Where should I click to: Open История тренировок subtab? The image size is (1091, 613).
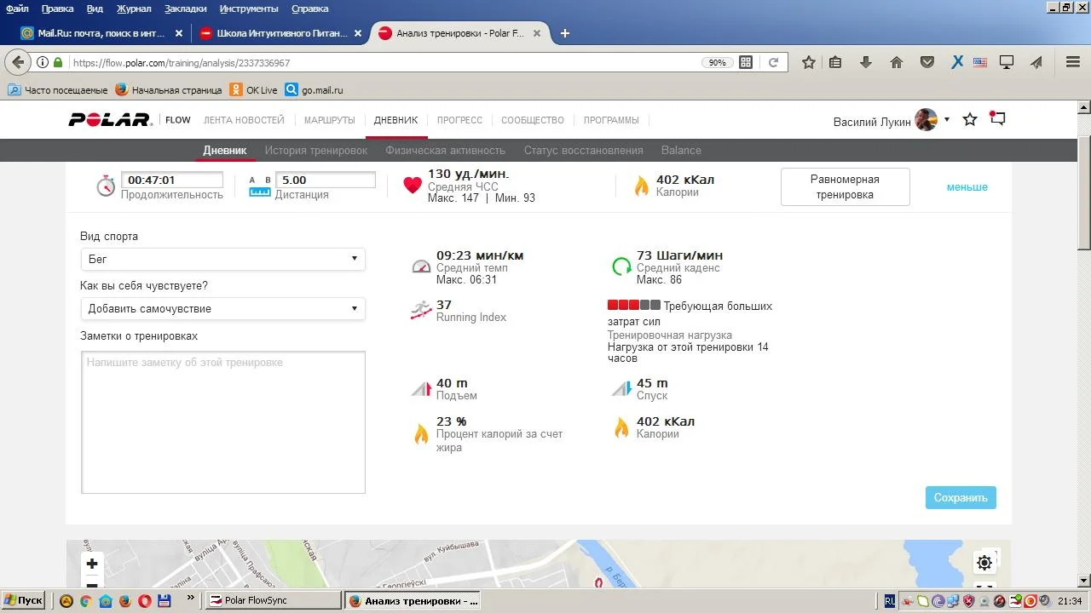[315, 150]
